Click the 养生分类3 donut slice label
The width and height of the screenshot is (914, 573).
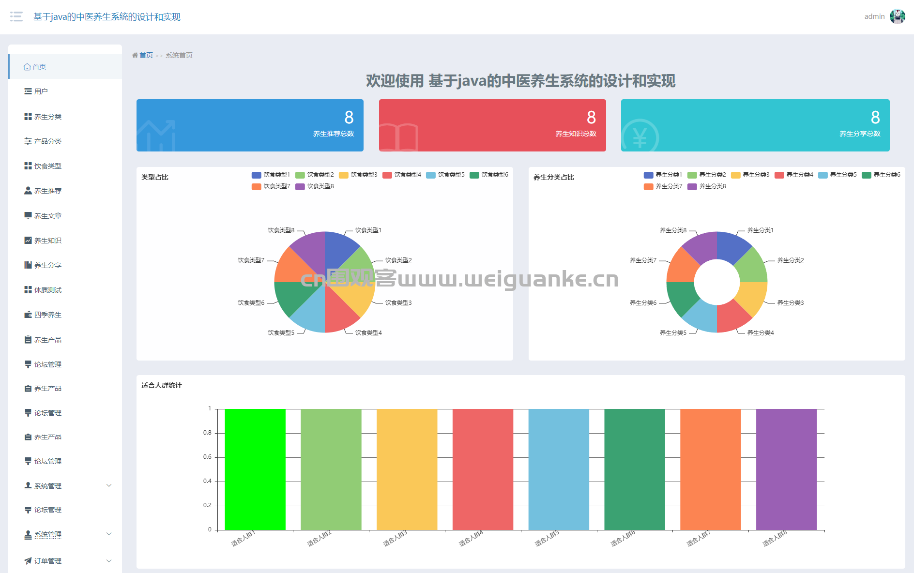[791, 303]
